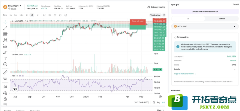Open more time intervals dropdown arrow
Screen dimensions: 240x111
[x=38, y=15]
